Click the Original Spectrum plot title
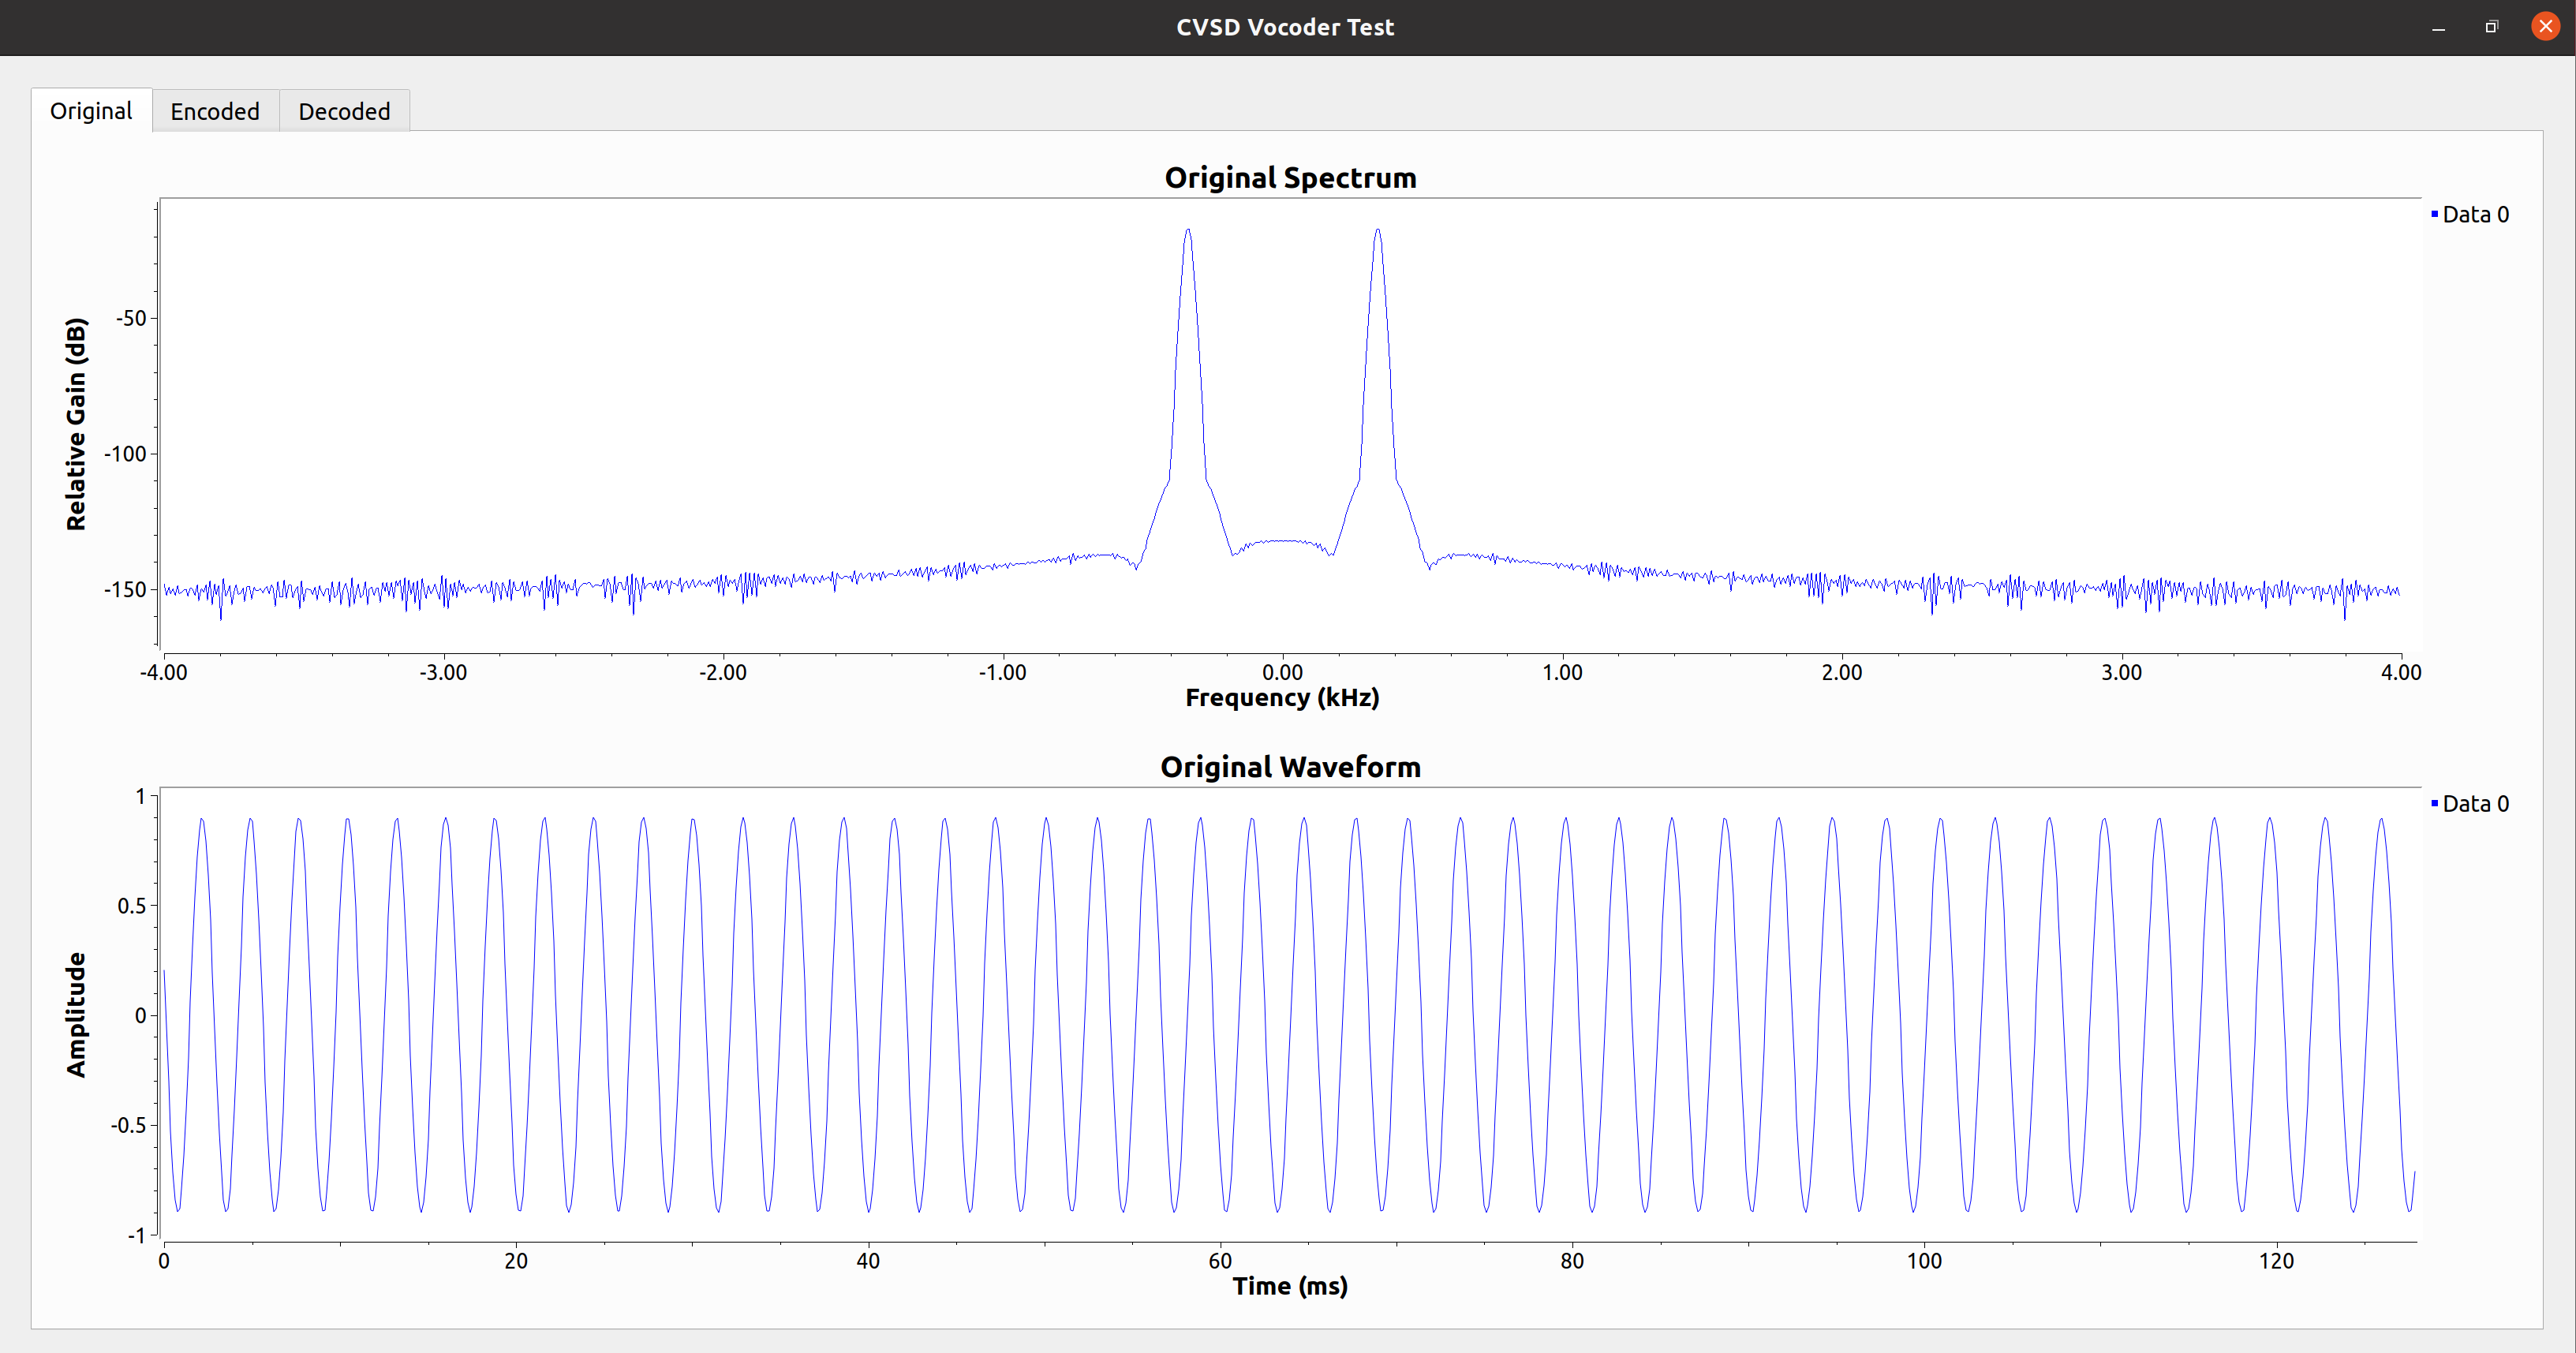 pos(1289,178)
